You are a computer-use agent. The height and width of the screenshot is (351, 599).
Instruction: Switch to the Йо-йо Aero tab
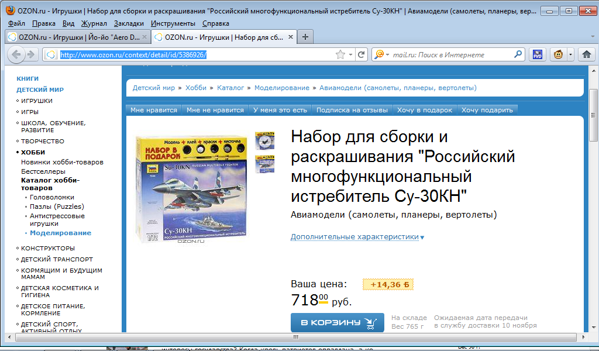(78, 37)
